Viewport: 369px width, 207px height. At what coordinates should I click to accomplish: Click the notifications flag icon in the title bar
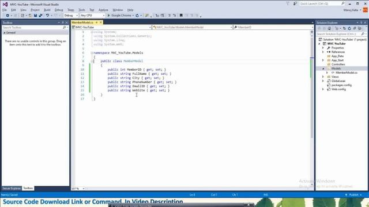tap(288, 3)
